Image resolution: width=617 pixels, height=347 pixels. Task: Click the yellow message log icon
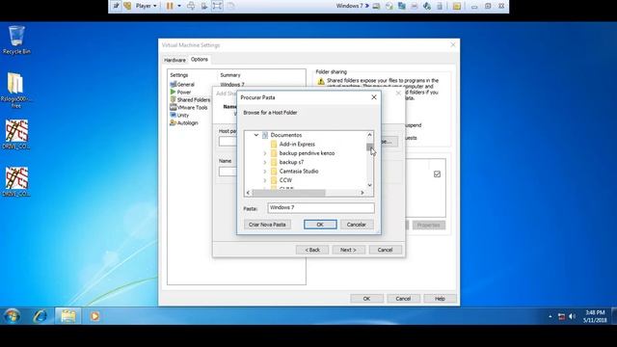(456, 6)
